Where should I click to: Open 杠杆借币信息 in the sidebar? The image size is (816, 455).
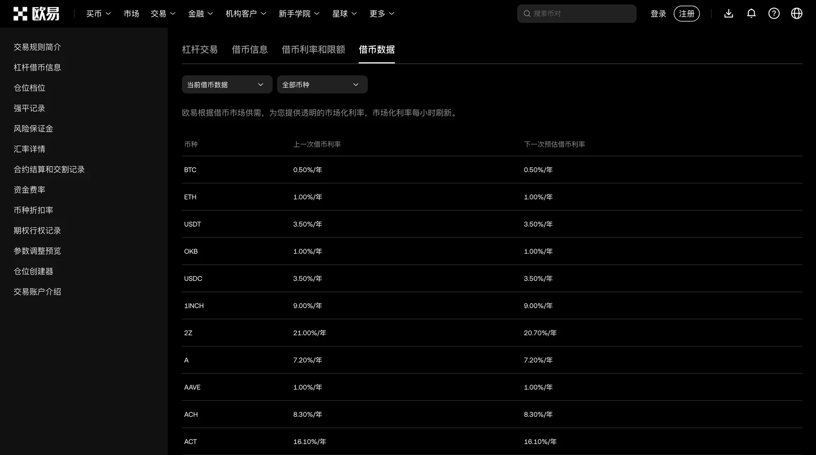coord(37,67)
